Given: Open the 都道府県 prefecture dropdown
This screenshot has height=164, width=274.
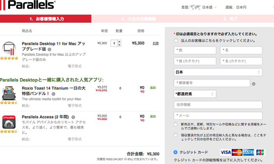Looking at the screenshot, I should coord(195,94).
